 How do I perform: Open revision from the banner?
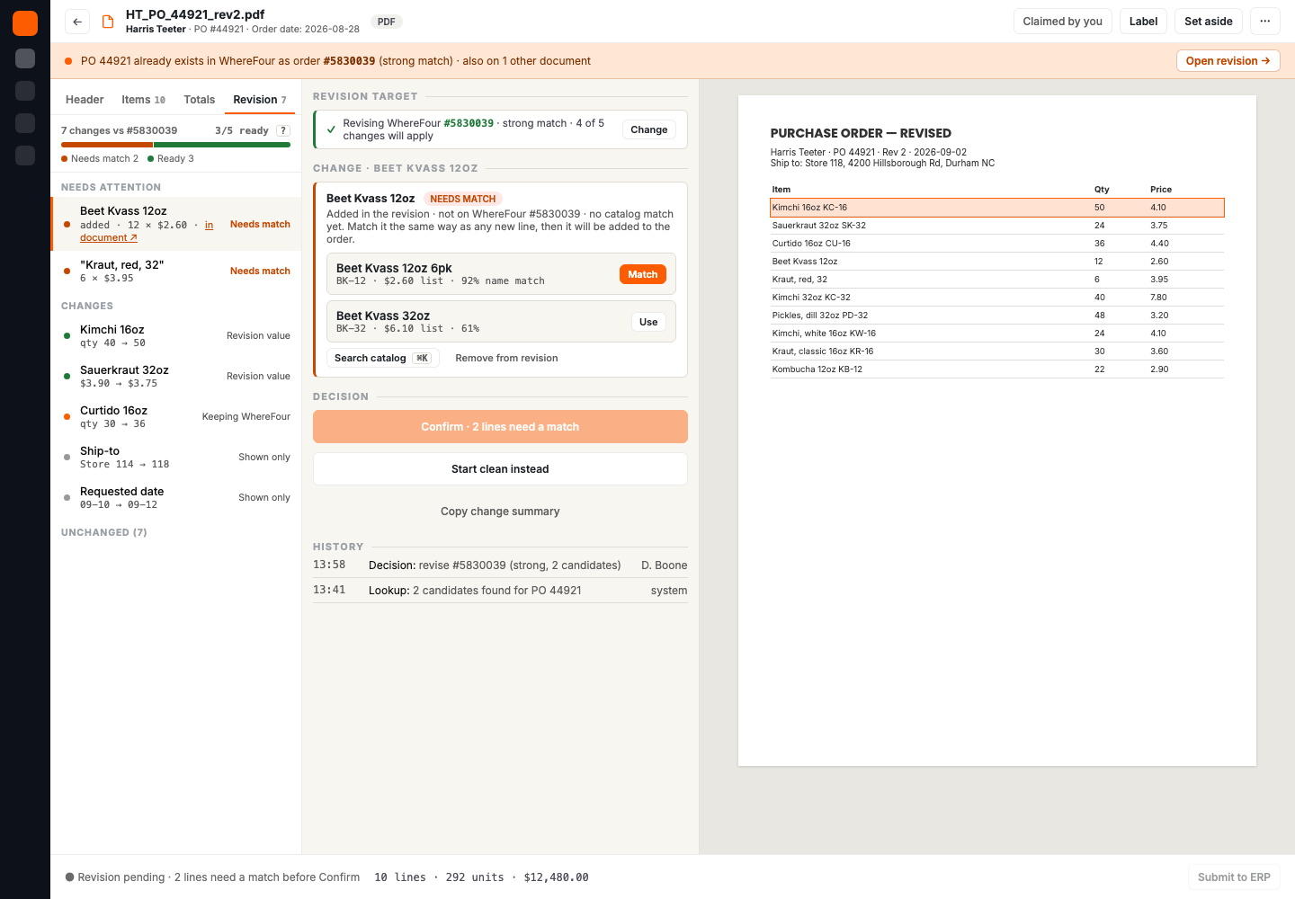[x=1228, y=61]
